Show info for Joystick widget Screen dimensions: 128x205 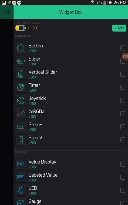(x=123, y=101)
